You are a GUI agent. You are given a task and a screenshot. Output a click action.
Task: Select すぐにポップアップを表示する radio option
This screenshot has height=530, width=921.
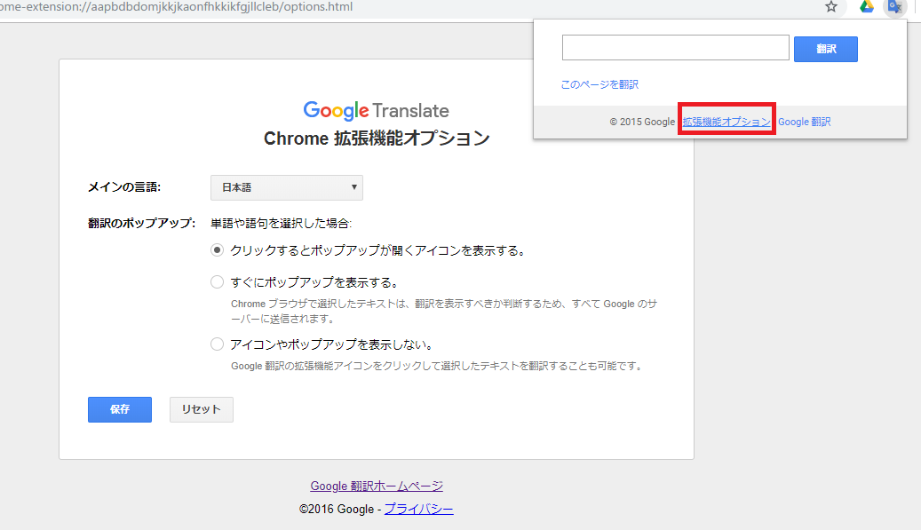218,281
